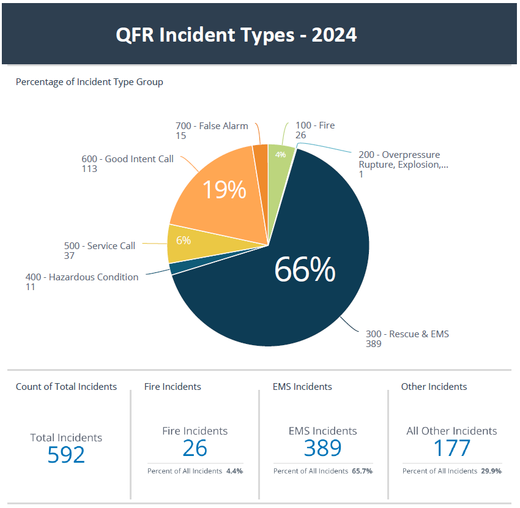Image resolution: width=520 pixels, height=508 pixels.
Task: Select the '300 - Rescue & EMS' label
Action: (407, 334)
